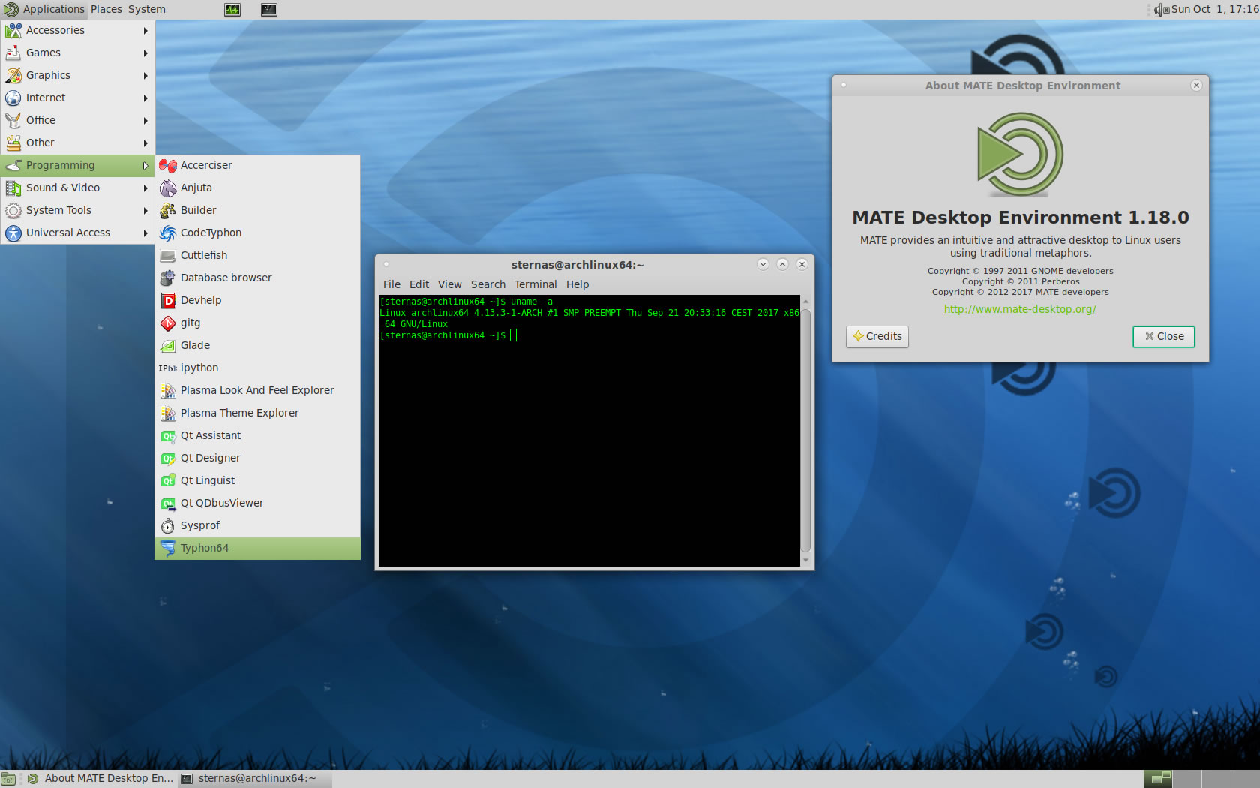Expand the System Tools submenu arrow
This screenshot has width=1260, height=788.
[x=145, y=210]
